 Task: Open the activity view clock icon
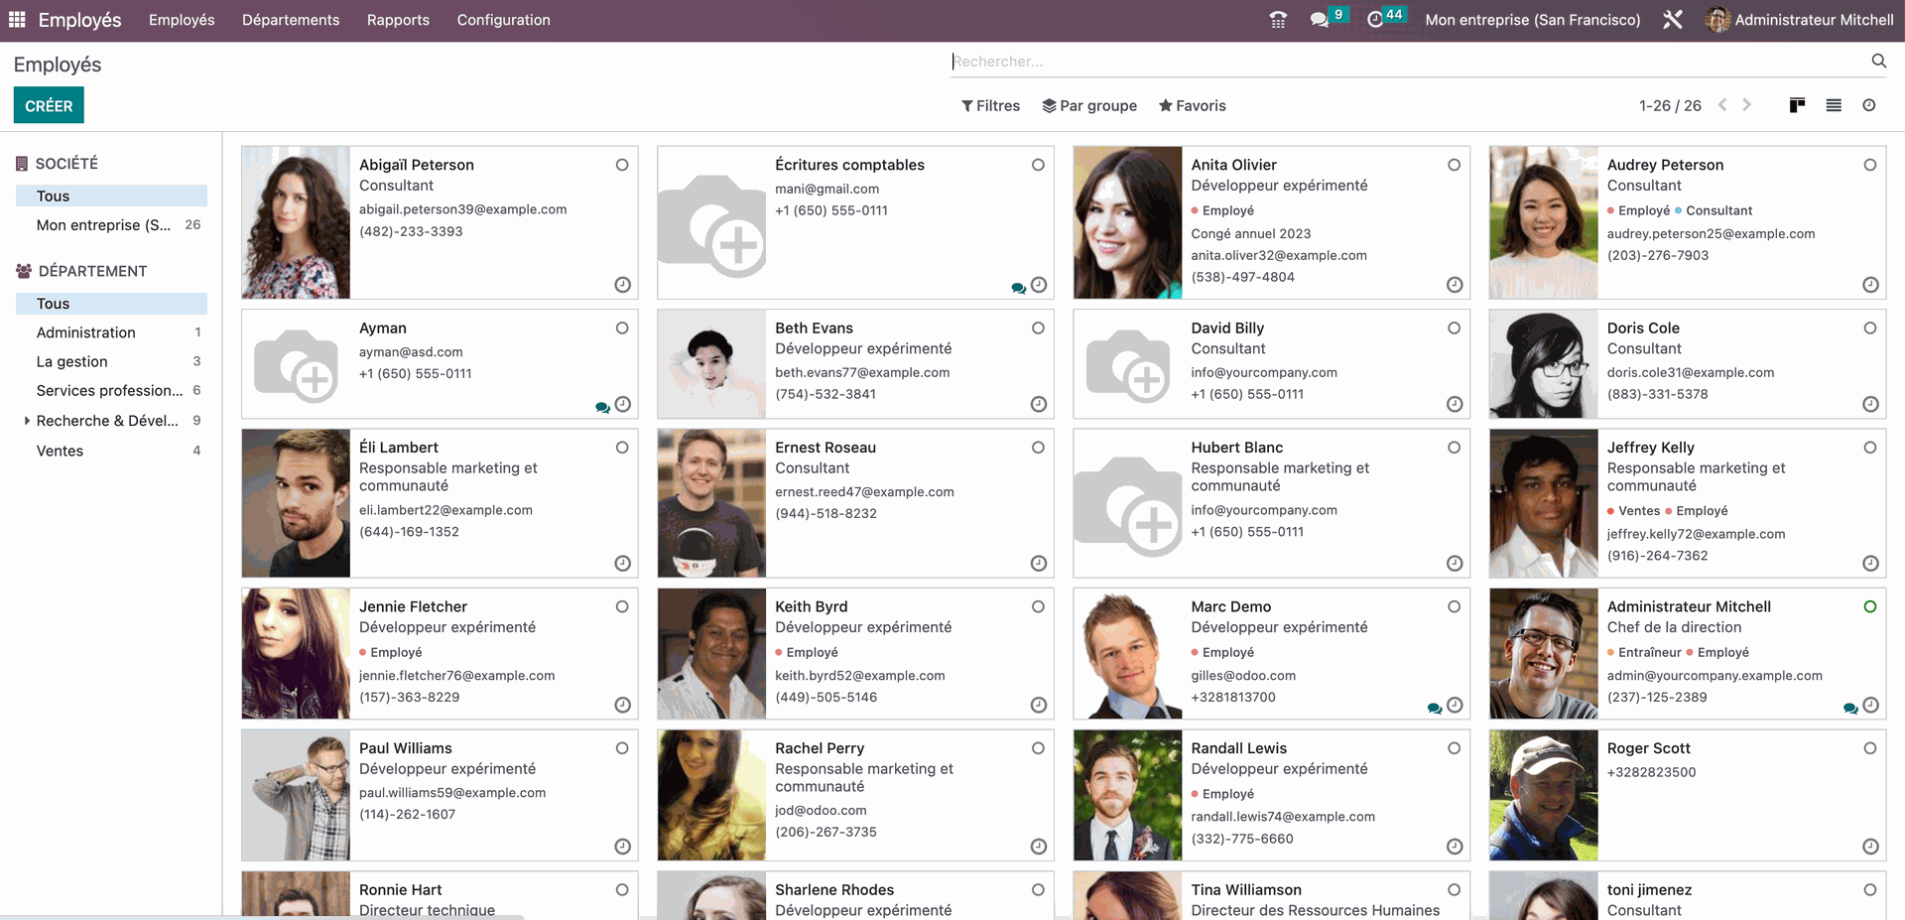coord(1869,105)
